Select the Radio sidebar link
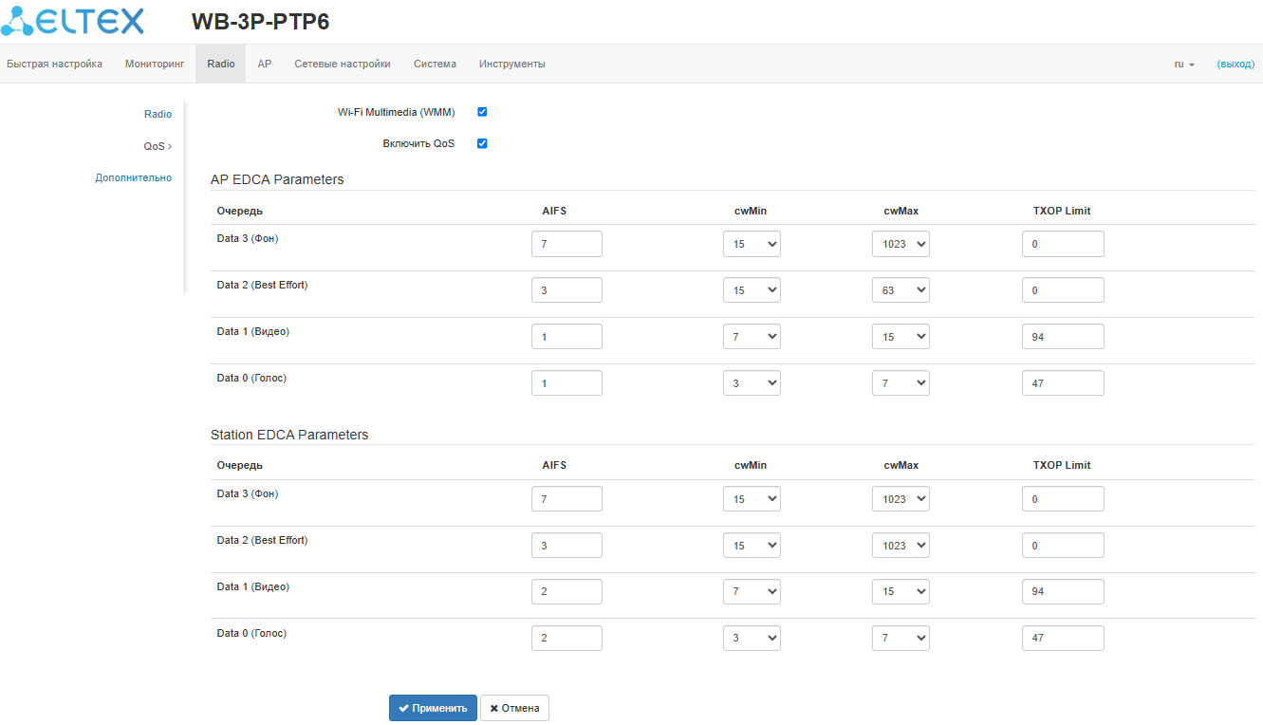This screenshot has height=725, width=1263. click(x=158, y=114)
